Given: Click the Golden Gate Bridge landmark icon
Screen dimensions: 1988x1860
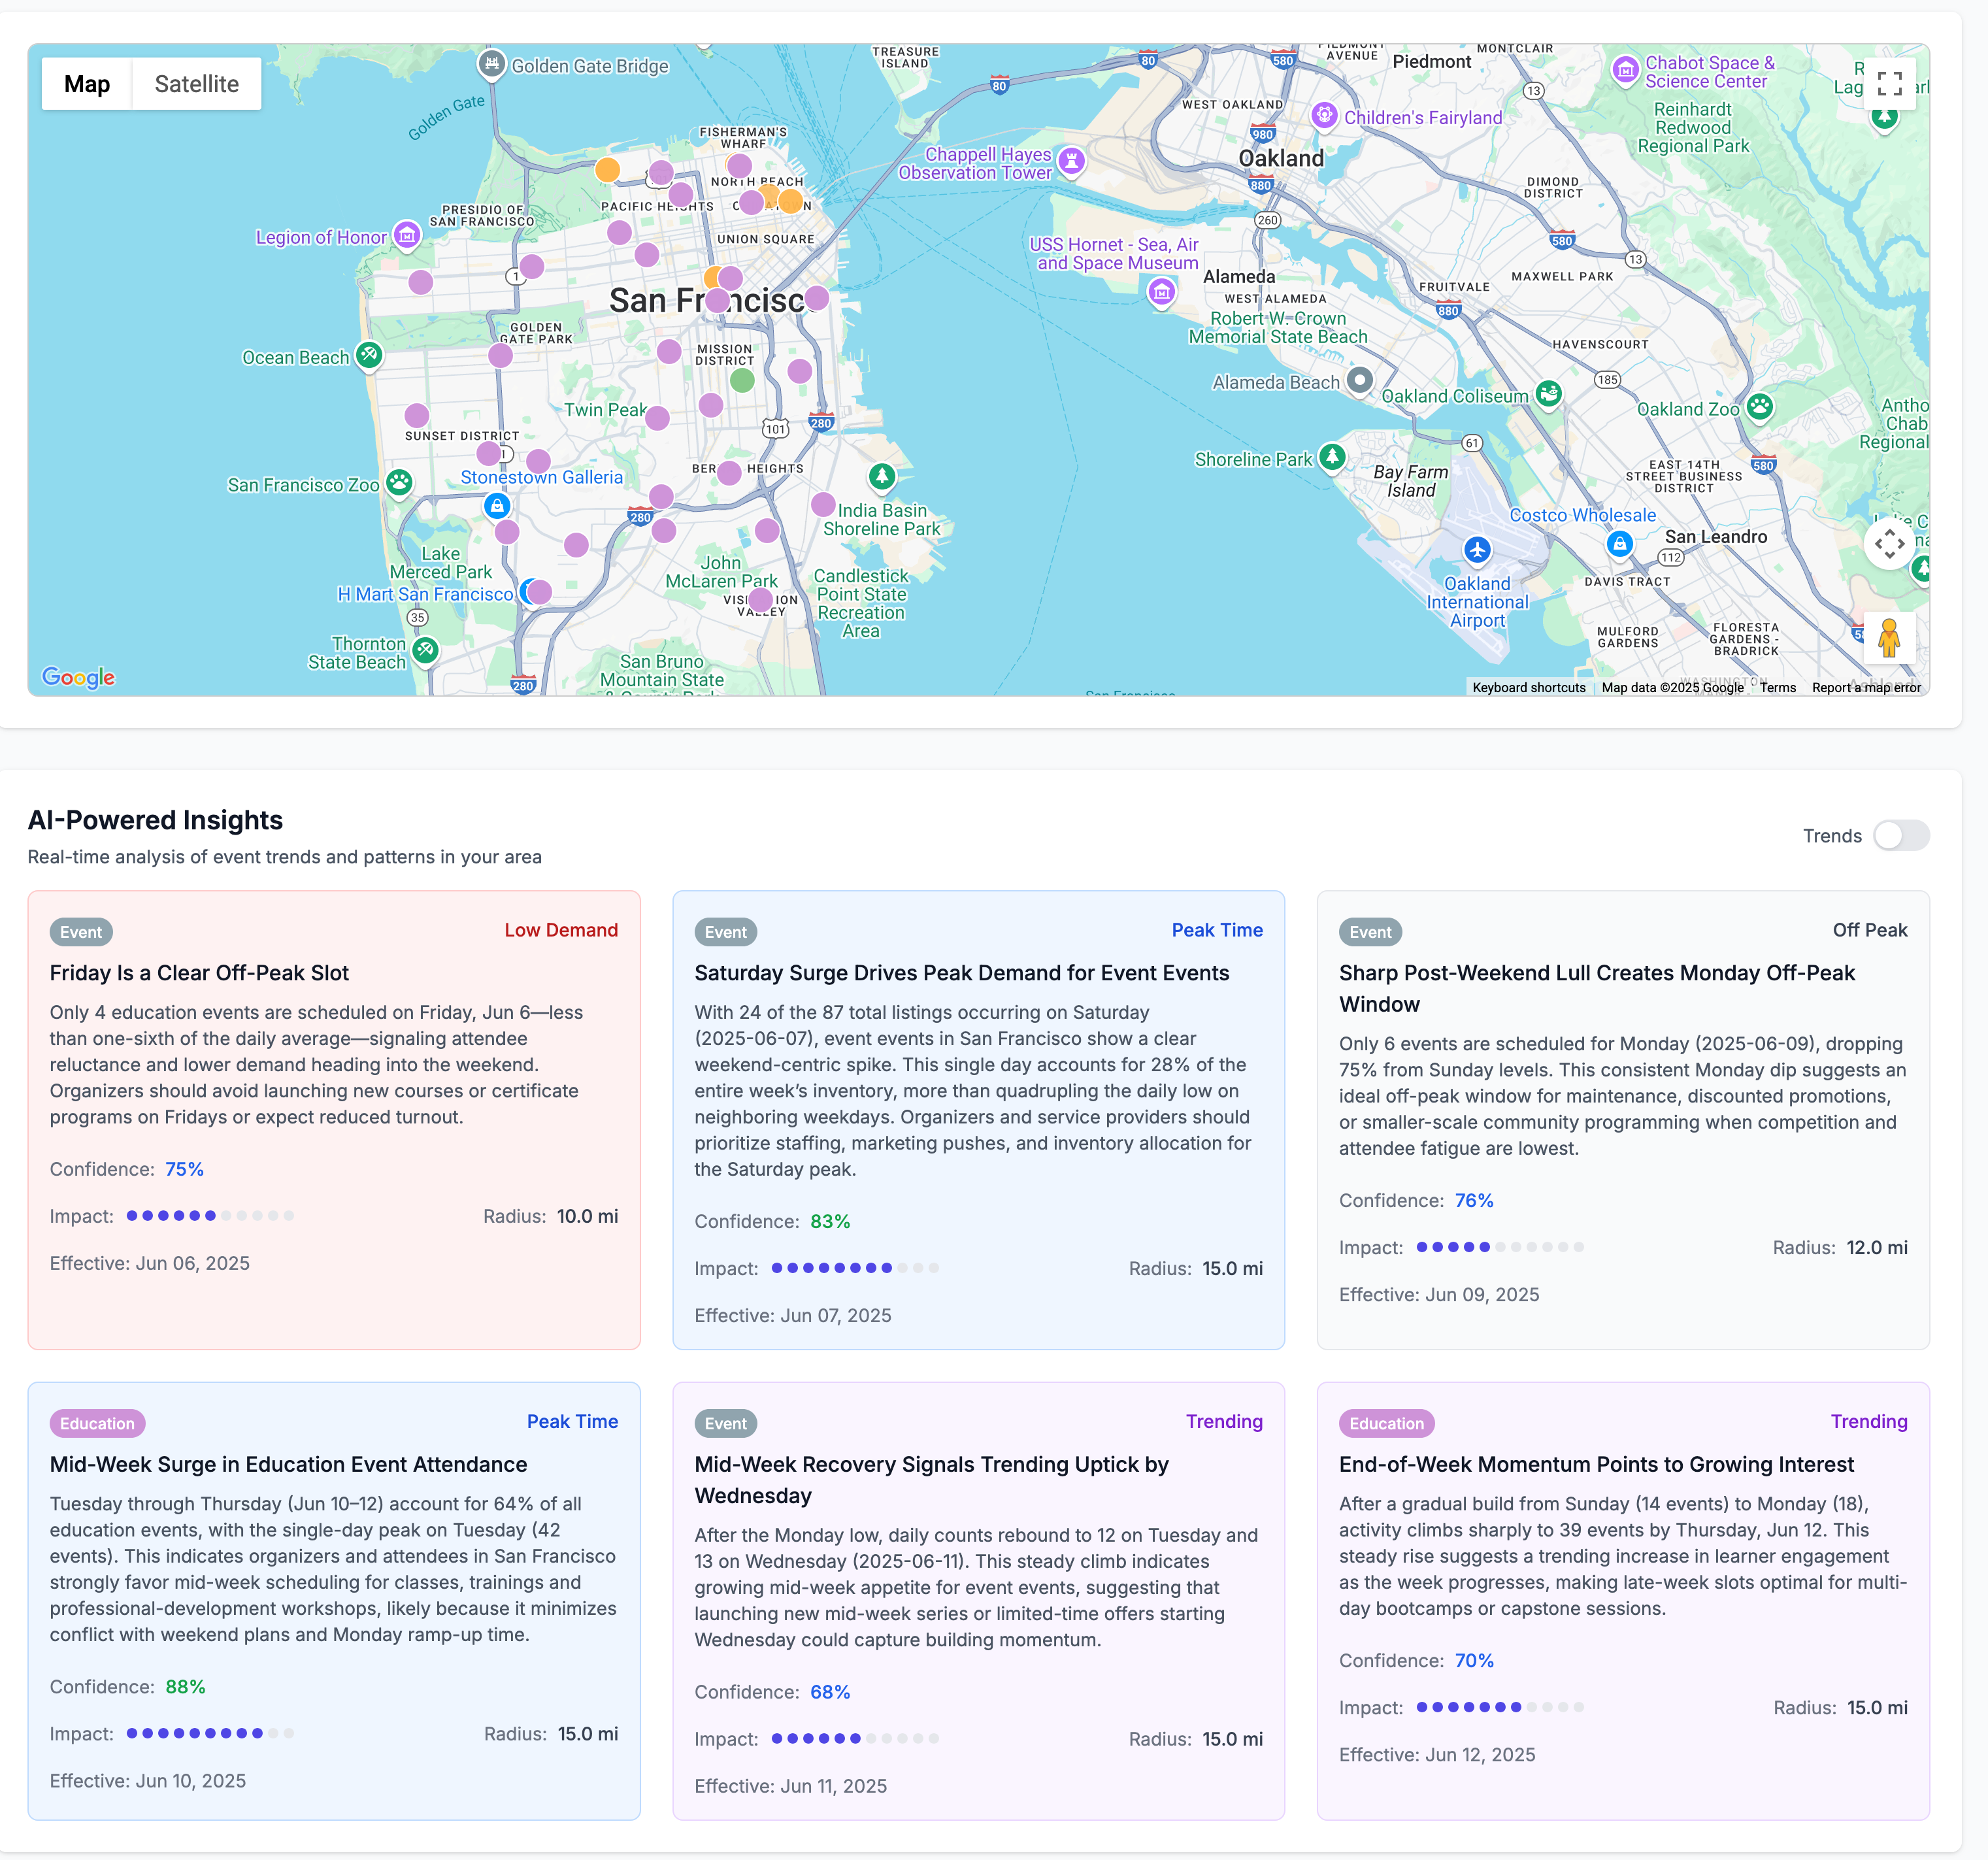Looking at the screenshot, I should coord(491,64).
